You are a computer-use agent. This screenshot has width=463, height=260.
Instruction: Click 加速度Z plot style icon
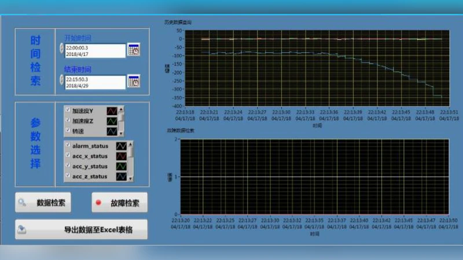[112, 121]
